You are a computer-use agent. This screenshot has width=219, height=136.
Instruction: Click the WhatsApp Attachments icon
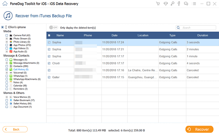(x=11, y=79)
